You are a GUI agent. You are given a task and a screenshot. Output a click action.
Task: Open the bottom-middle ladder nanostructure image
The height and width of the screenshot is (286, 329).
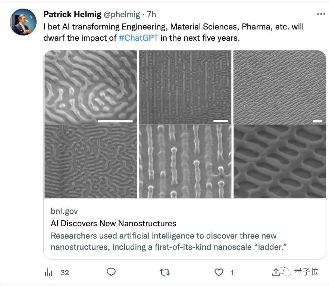click(x=185, y=161)
